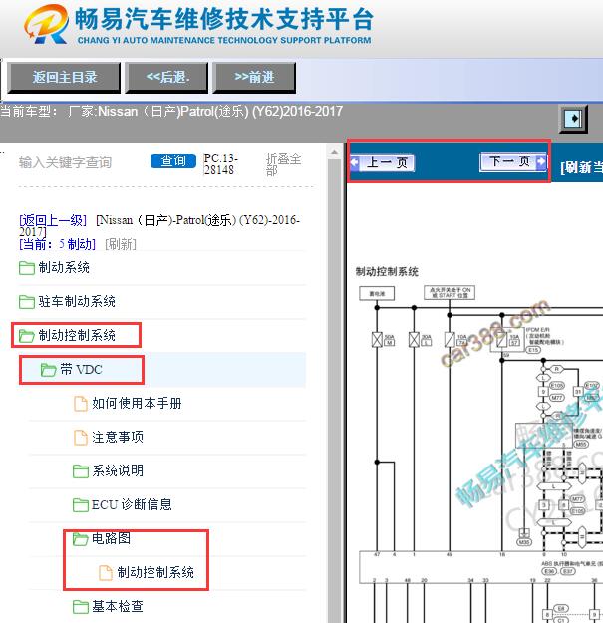
Task: Click the 返回上一级 link
Action: (x=53, y=220)
